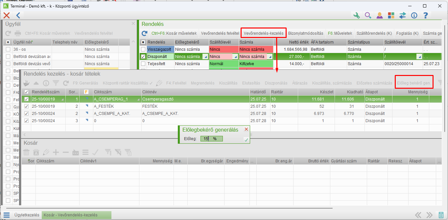Open help with the question mark icon

[x=426, y=15]
